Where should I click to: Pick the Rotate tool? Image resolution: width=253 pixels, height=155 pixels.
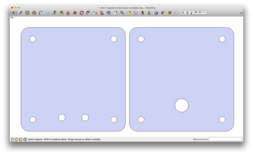[x=82, y=13]
